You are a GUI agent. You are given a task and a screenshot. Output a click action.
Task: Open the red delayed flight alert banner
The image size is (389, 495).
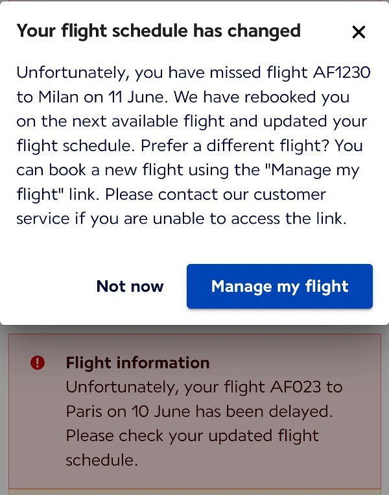[x=194, y=411]
